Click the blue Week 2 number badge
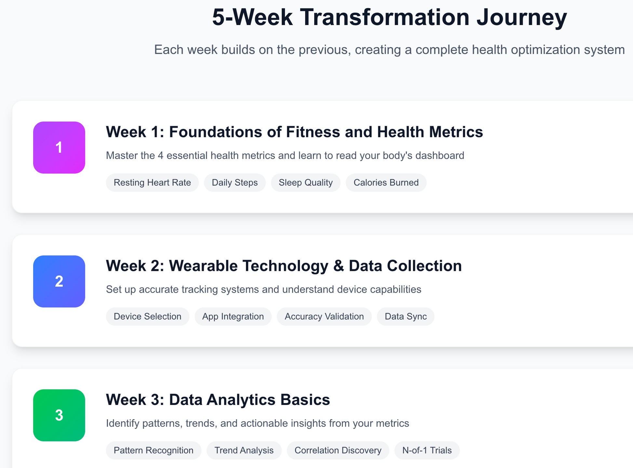 [x=59, y=281]
